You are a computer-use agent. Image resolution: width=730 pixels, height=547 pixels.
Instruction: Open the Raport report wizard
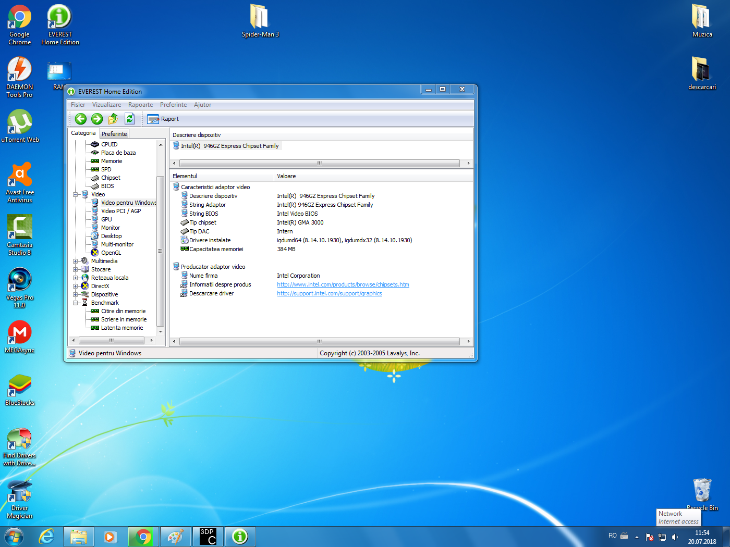(x=163, y=119)
